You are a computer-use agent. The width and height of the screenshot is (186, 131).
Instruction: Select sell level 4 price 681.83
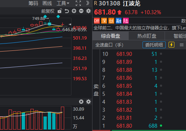coord(124,102)
